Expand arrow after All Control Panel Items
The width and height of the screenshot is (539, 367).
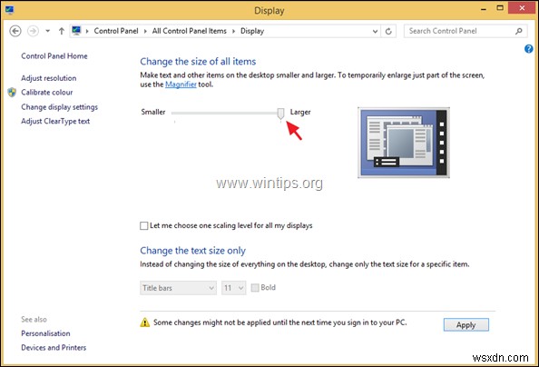[233, 31]
